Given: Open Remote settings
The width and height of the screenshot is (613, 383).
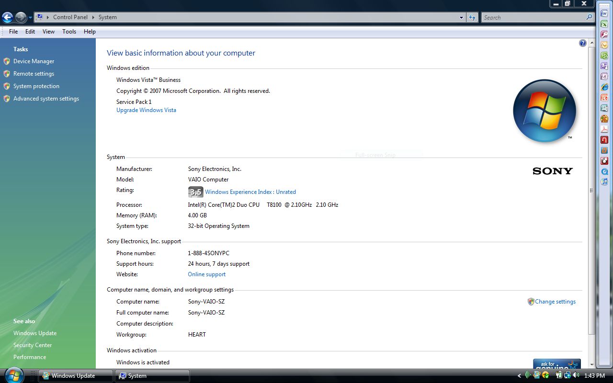Looking at the screenshot, I should (34, 74).
